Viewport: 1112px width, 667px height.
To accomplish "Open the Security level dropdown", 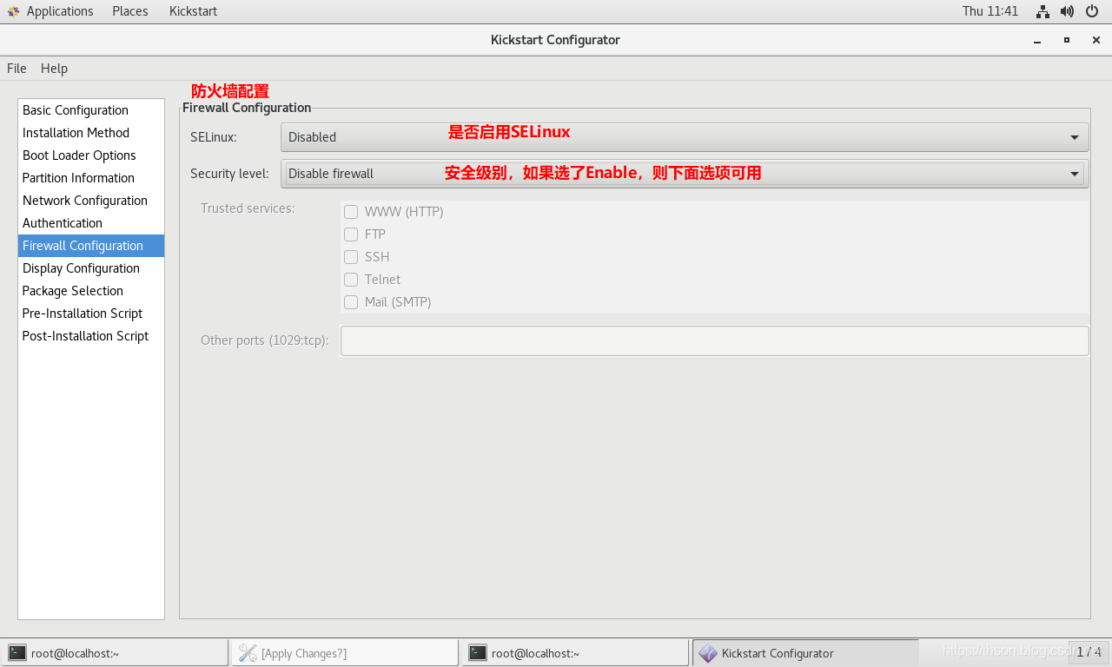I will pos(684,174).
